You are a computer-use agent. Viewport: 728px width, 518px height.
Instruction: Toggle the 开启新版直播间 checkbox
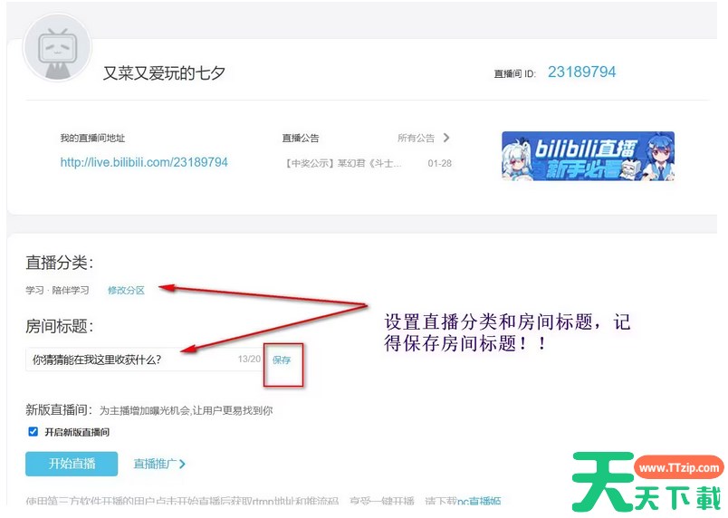[34, 432]
